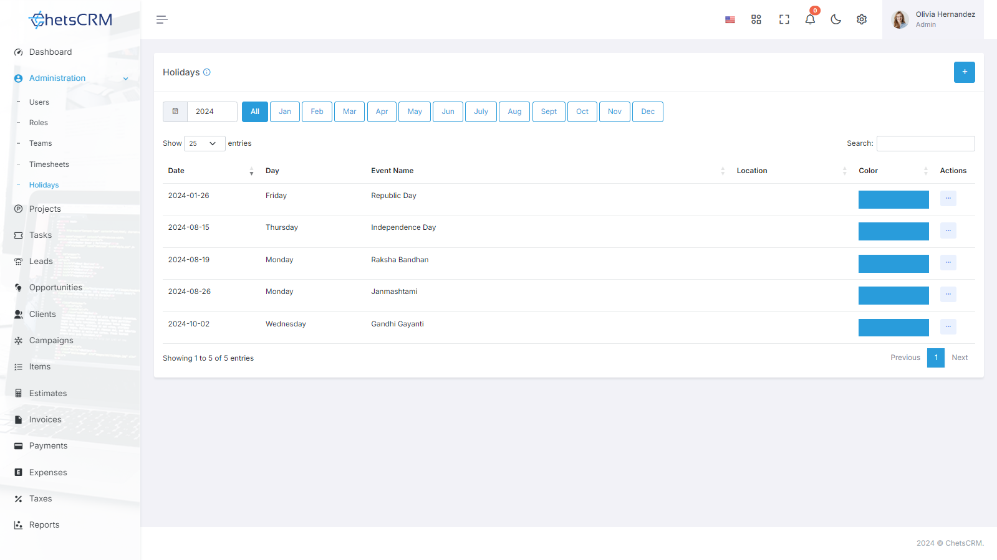Open the settings gear icon
Screen dimensions: 997x560
pos(862,20)
